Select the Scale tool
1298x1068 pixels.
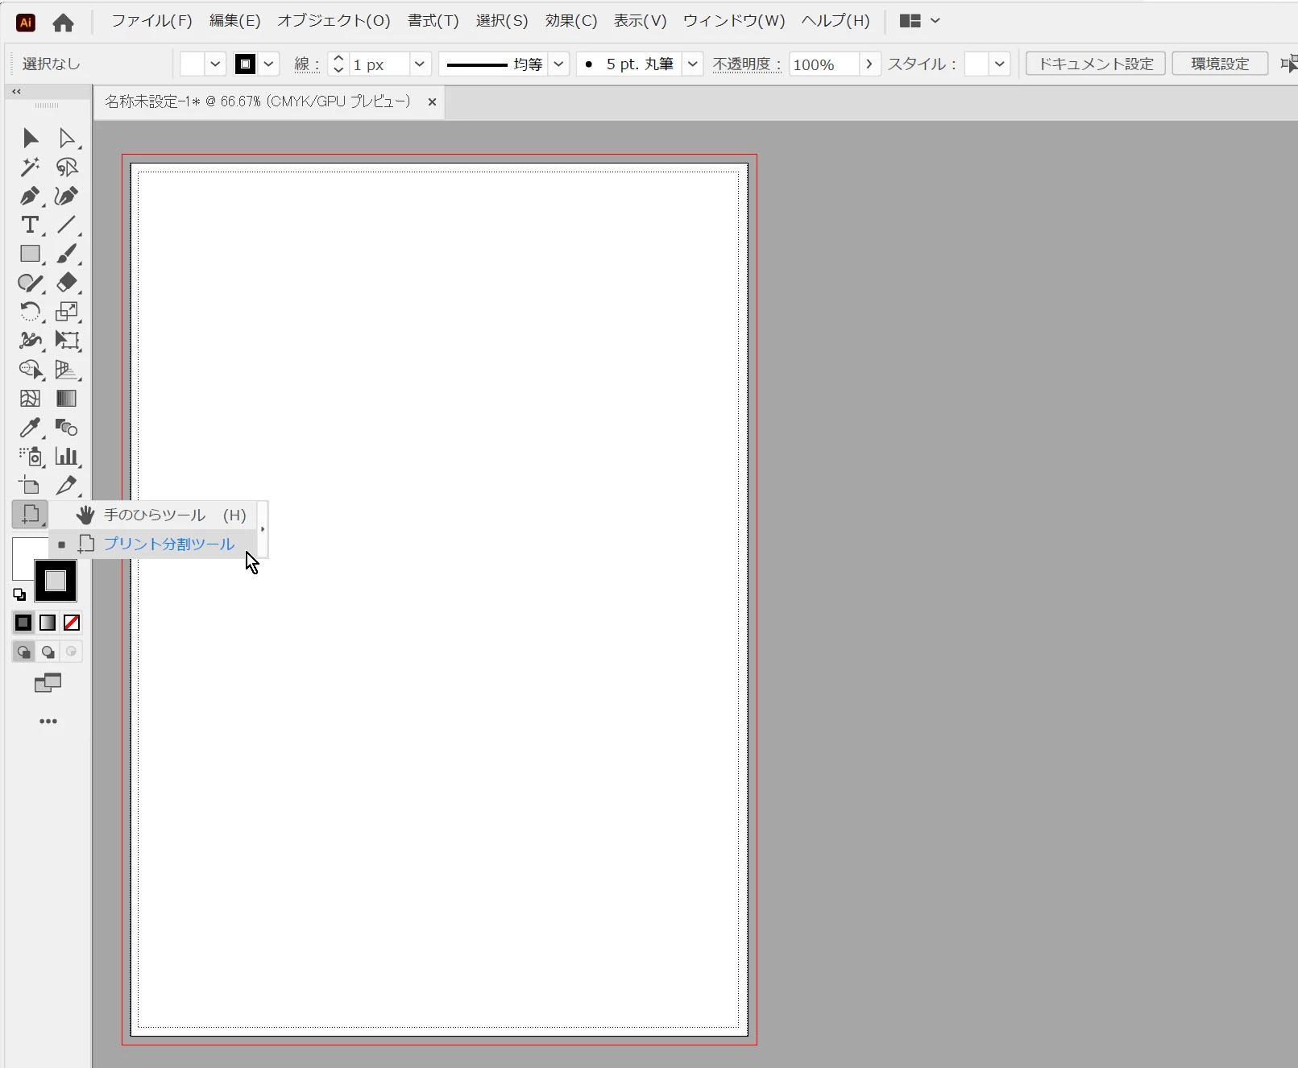67,312
